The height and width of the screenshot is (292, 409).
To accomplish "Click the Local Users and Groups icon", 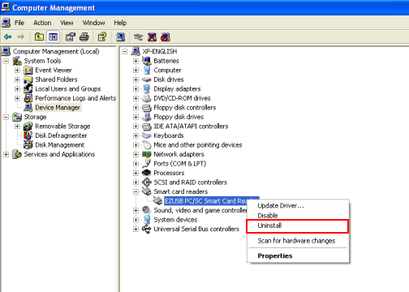I will (x=28, y=88).
